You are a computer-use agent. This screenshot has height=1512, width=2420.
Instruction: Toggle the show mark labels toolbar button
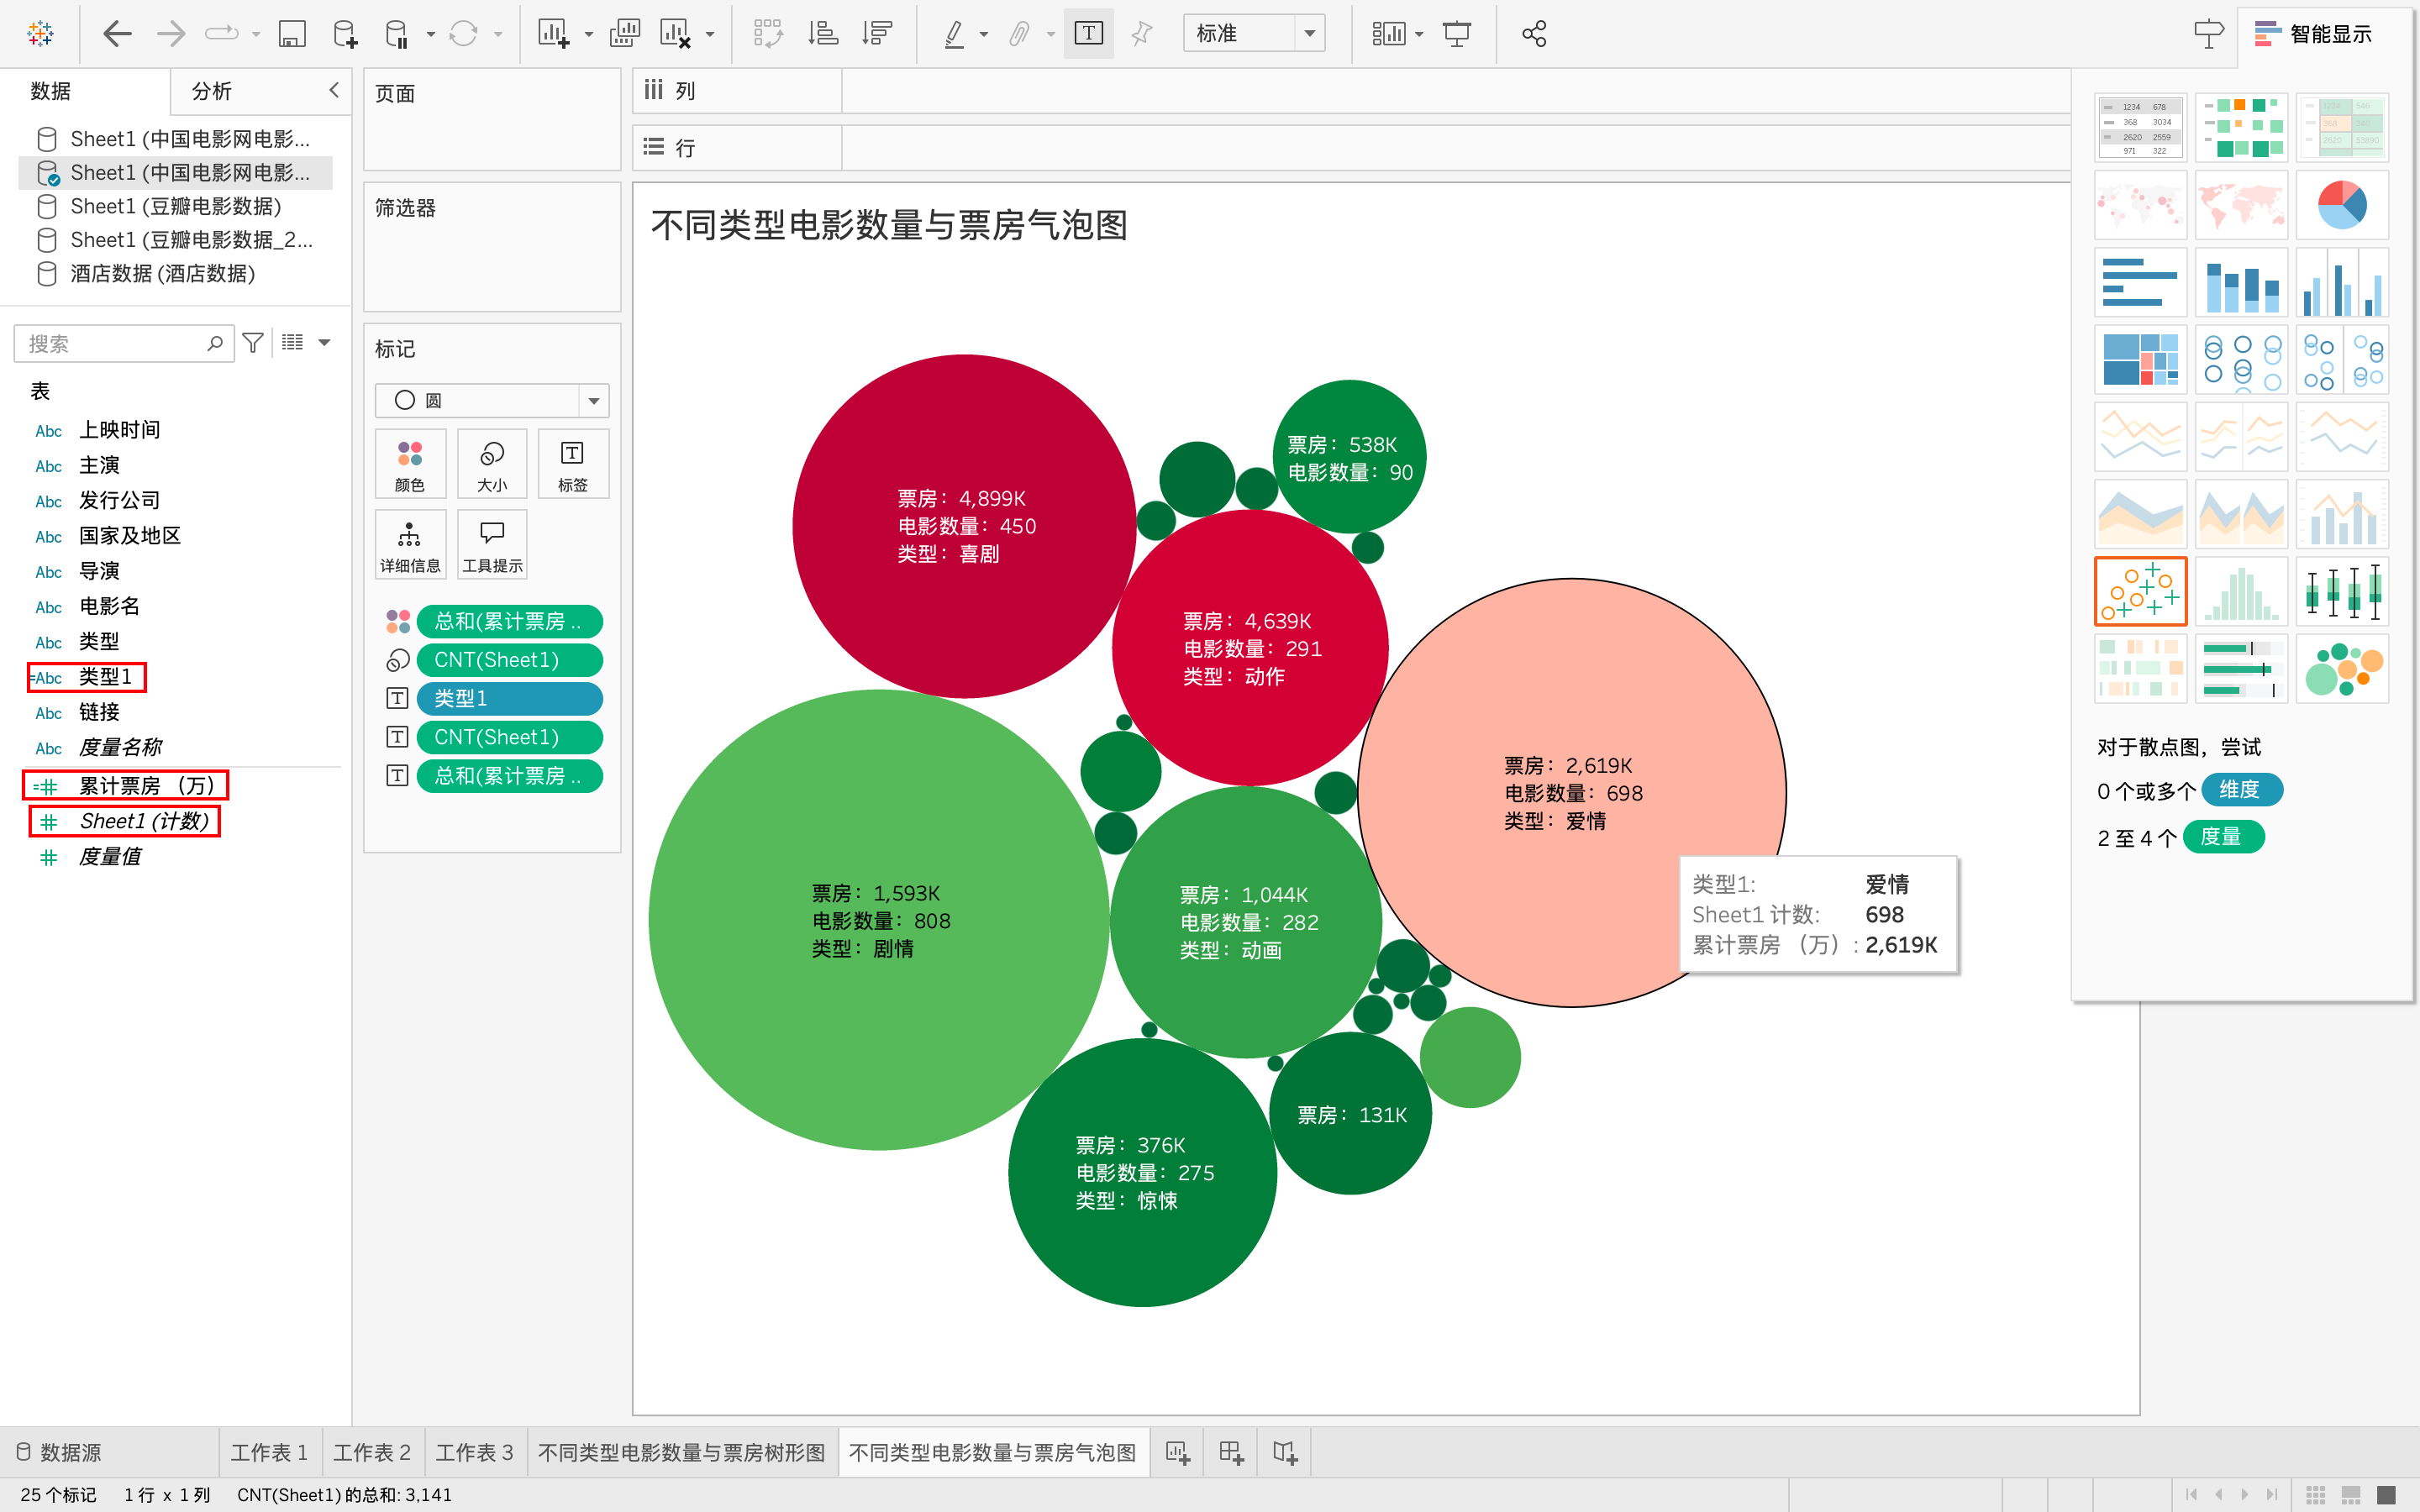1088,34
